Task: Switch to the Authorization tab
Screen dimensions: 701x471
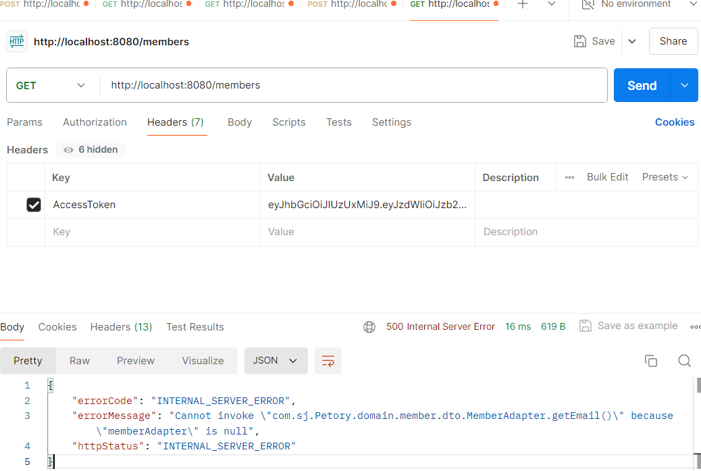Action: click(x=95, y=122)
